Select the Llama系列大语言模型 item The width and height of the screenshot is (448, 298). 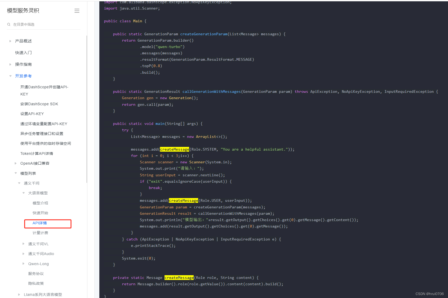tap(43, 295)
